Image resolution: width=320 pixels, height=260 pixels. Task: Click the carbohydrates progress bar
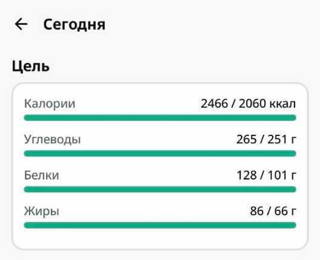160,154
